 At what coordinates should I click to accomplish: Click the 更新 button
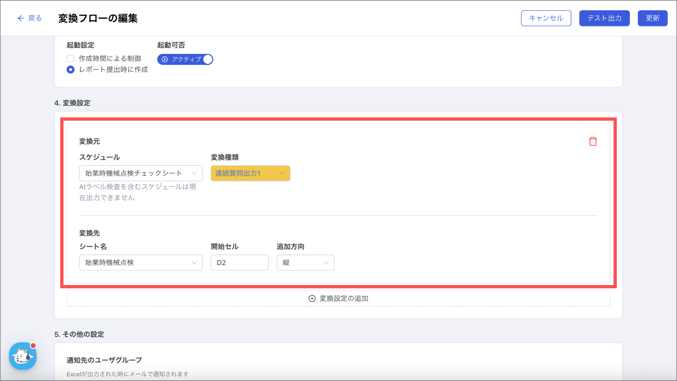click(652, 18)
